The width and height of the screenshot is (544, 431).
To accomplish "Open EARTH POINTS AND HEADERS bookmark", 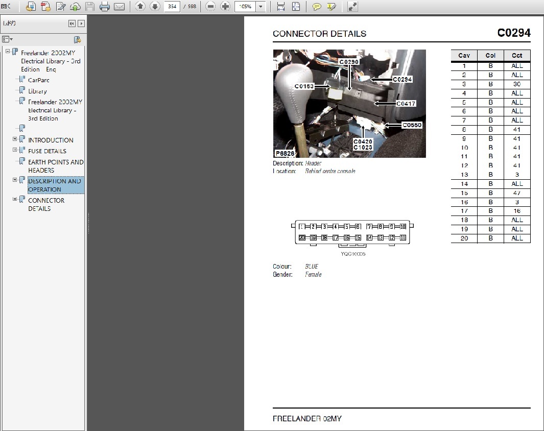I will coord(56,166).
